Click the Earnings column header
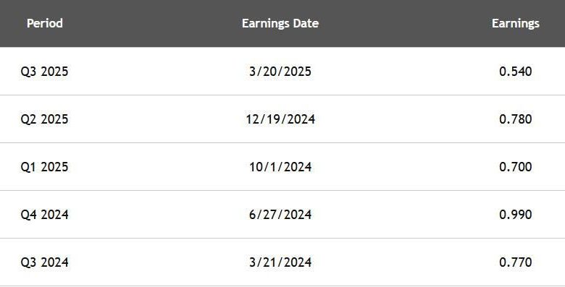 (515, 23)
